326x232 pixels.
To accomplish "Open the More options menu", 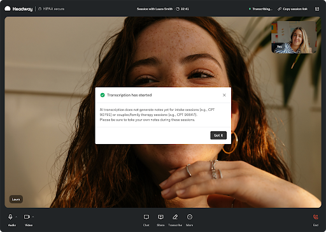I will 190,220.
